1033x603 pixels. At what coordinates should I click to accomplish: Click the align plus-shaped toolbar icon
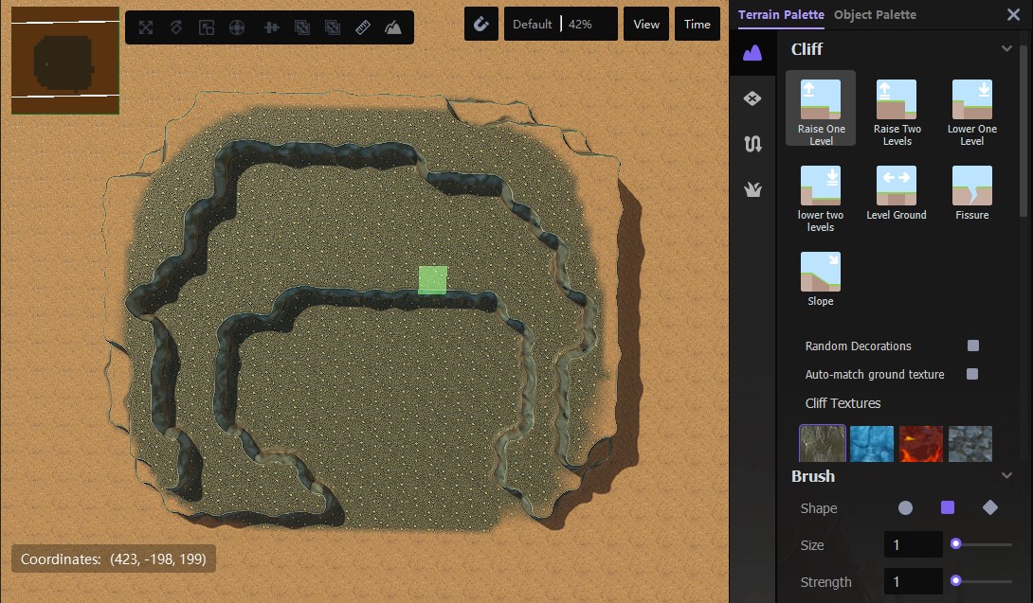click(x=271, y=27)
